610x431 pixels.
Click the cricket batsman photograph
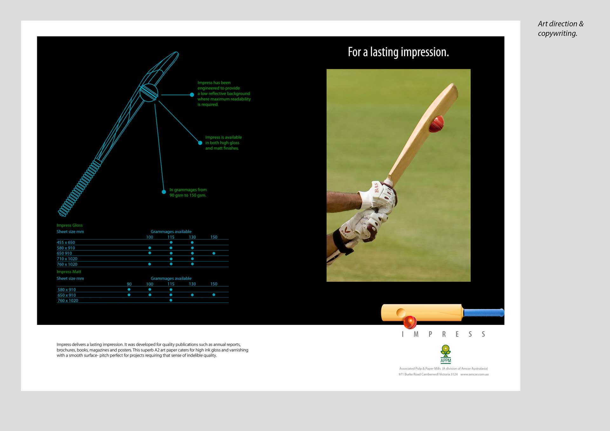[x=398, y=175]
